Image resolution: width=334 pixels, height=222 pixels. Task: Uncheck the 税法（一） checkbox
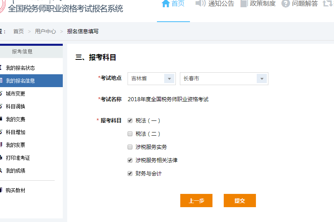(130, 120)
